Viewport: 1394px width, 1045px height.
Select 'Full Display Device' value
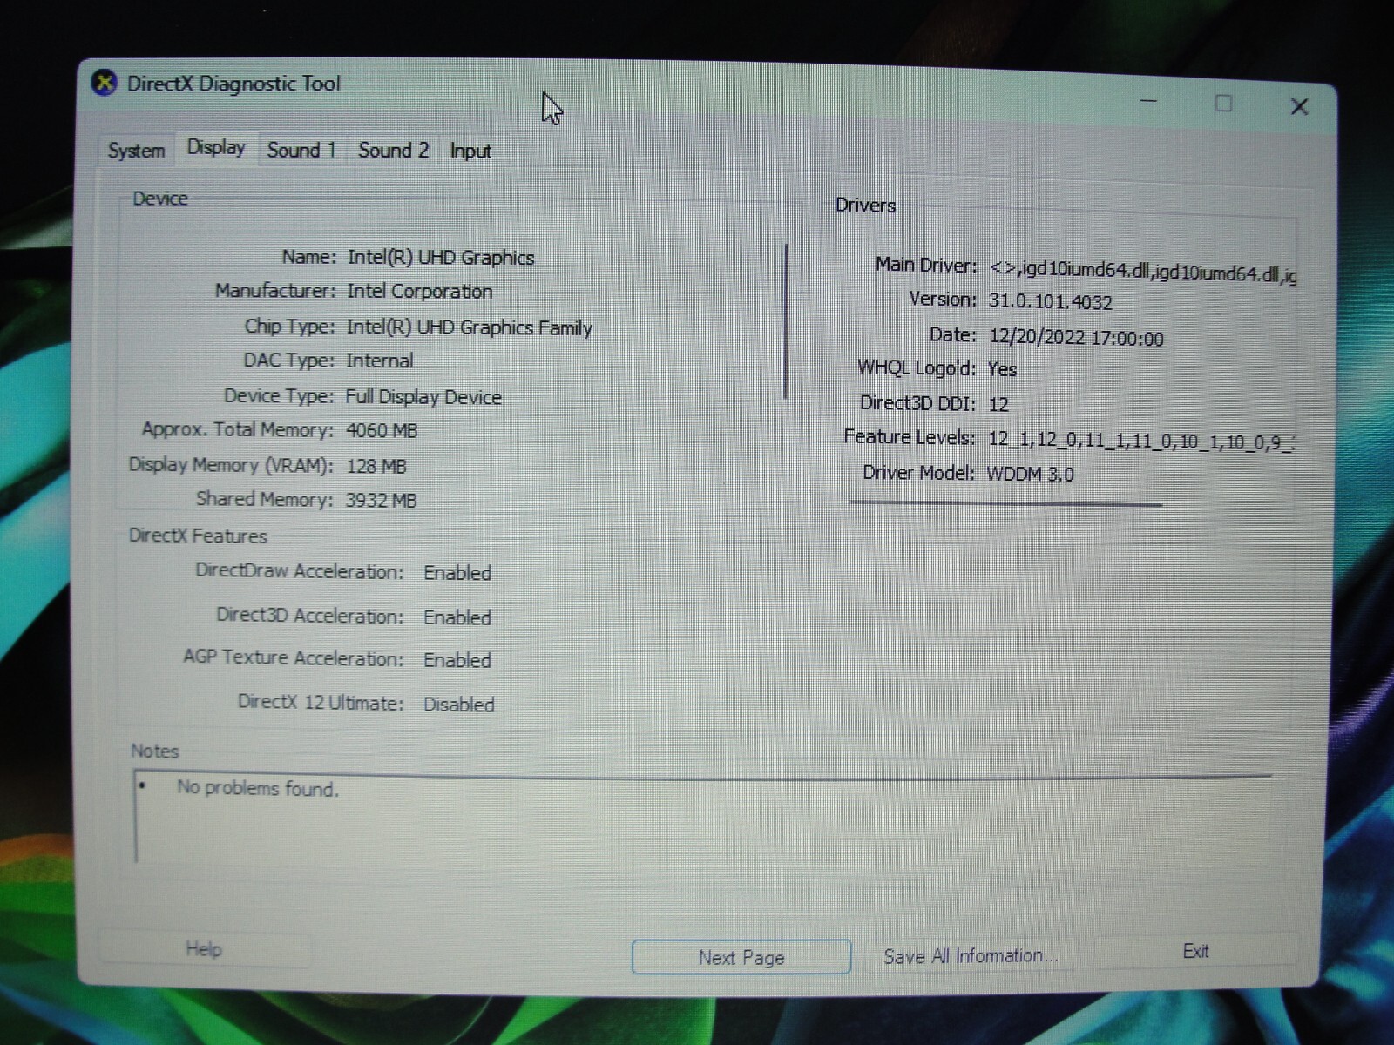pos(423,397)
